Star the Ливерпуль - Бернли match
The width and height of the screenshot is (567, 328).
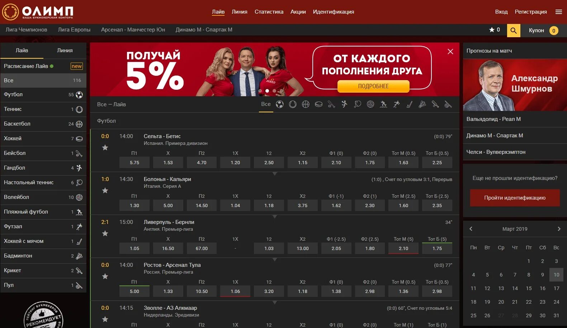pos(105,233)
